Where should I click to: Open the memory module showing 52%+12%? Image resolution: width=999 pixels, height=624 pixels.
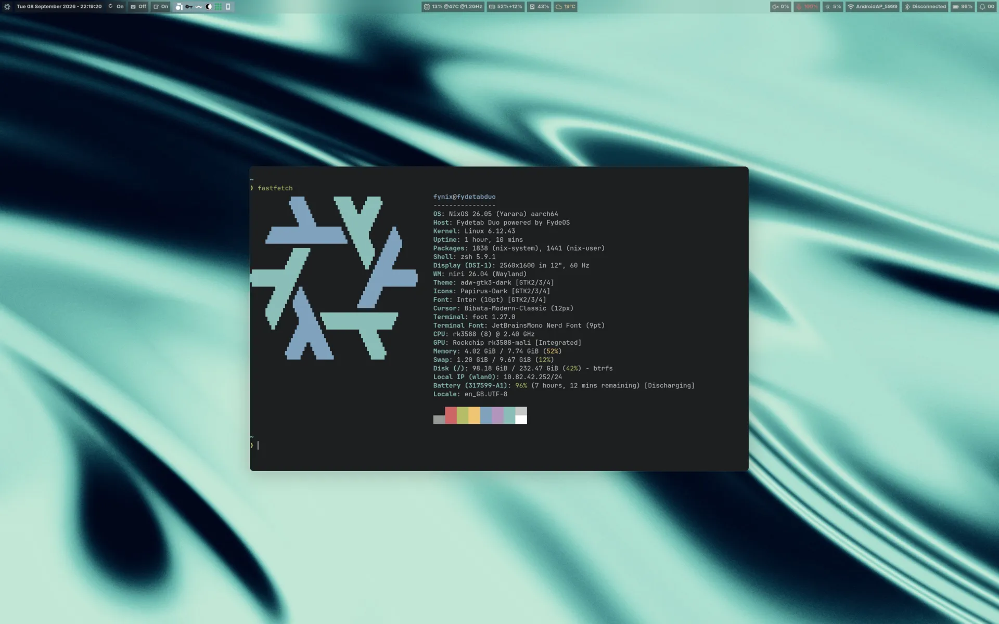click(x=505, y=7)
